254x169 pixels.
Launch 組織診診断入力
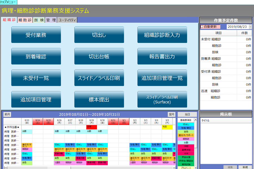162,35
